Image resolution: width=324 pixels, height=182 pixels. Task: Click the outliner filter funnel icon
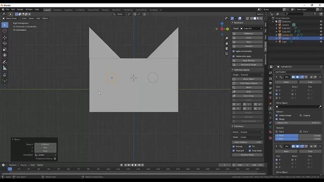pos(315,14)
